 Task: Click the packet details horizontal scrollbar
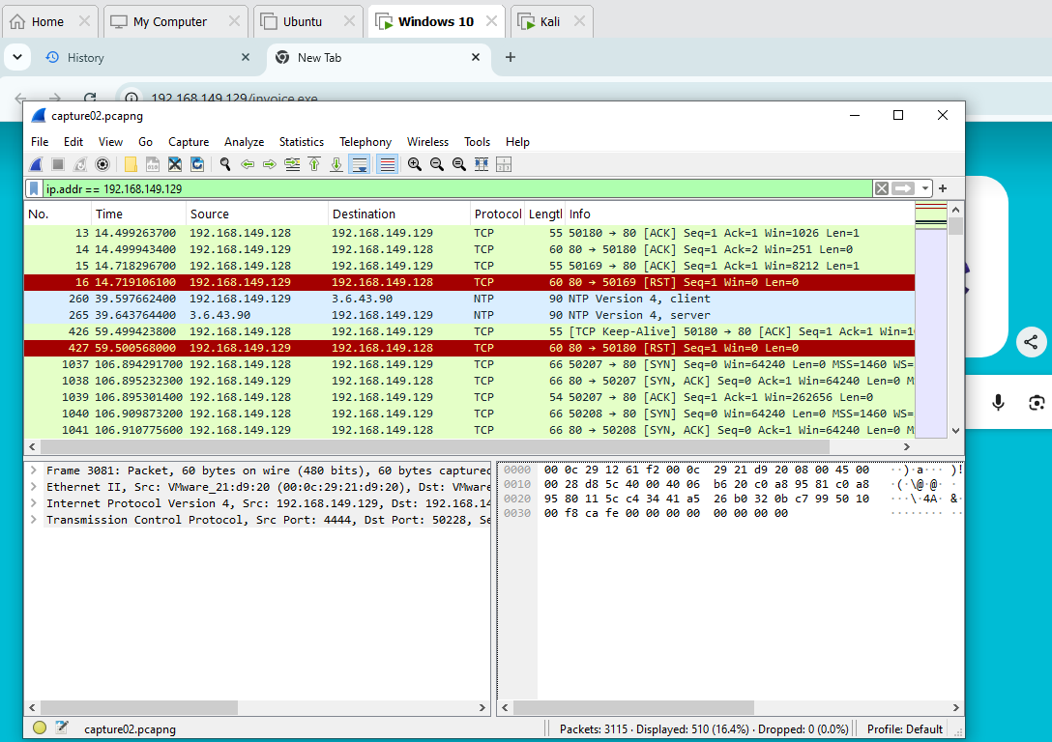click(x=139, y=708)
